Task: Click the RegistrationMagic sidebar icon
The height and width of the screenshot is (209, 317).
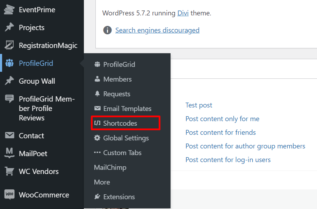Action: 9,46
